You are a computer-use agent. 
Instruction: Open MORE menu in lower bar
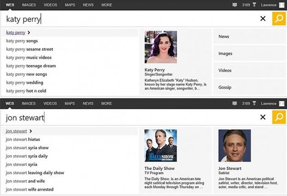[107, 103]
